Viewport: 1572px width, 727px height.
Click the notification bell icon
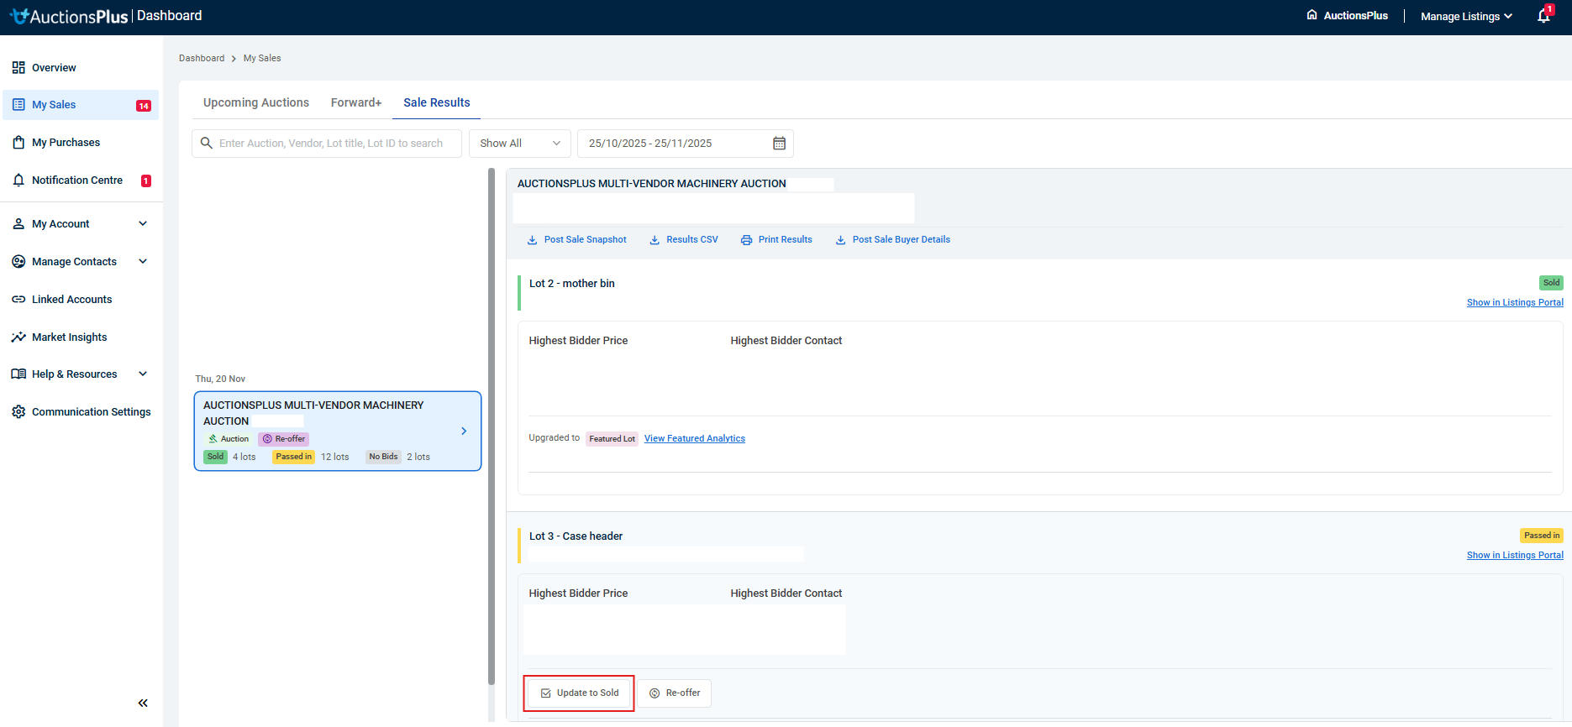point(1543,16)
